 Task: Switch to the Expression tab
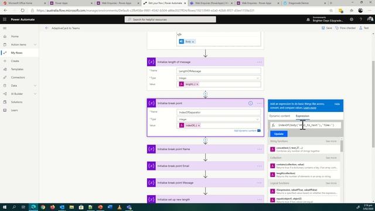click(x=302, y=116)
